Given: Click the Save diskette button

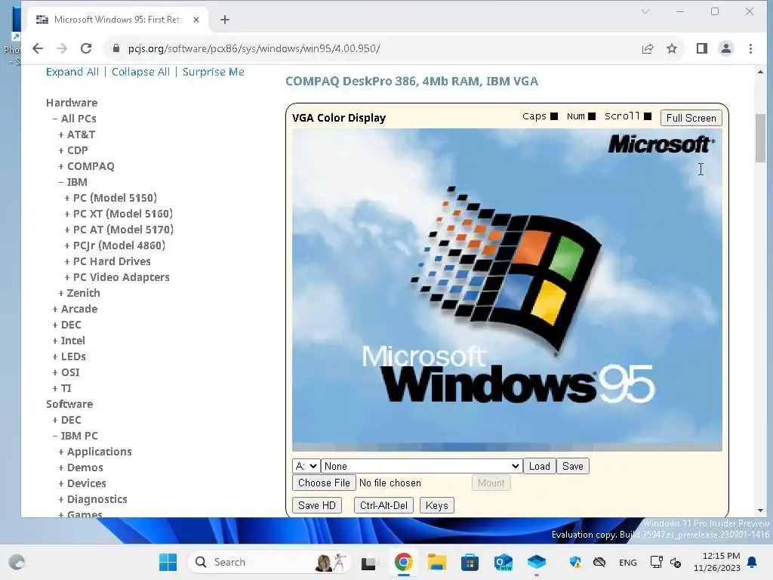Looking at the screenshot, I should pyautogui.click(x=572, y=466).
